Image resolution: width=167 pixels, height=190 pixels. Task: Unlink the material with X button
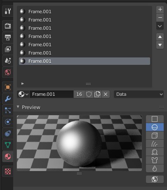pyautogui.click(x=106, y=94)
